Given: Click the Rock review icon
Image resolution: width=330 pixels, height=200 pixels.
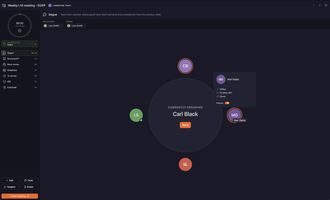Looking at the screenshot, I should coord(4,64).
